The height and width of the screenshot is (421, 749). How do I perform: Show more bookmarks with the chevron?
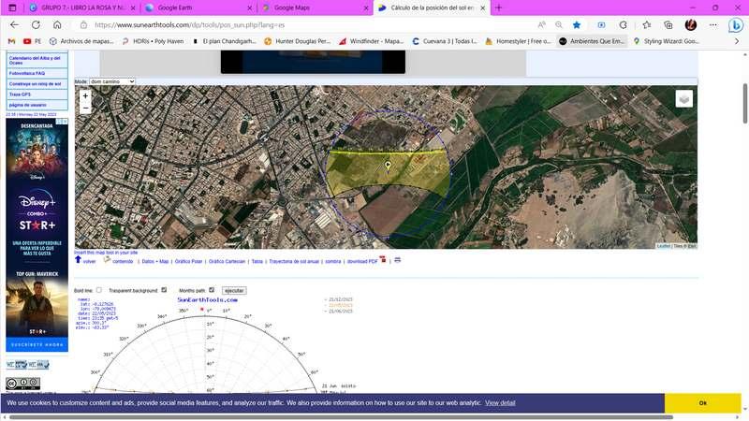737,41
